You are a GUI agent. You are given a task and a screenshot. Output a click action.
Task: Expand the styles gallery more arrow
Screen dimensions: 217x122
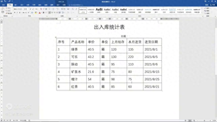(x=202, y=13)
